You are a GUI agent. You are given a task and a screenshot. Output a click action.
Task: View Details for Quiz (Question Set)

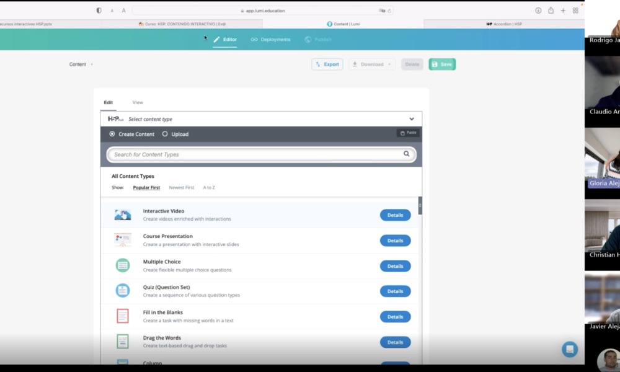point(396,291)
